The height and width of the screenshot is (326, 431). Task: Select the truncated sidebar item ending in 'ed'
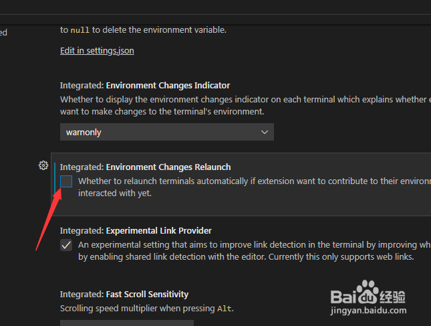point(3,33)
